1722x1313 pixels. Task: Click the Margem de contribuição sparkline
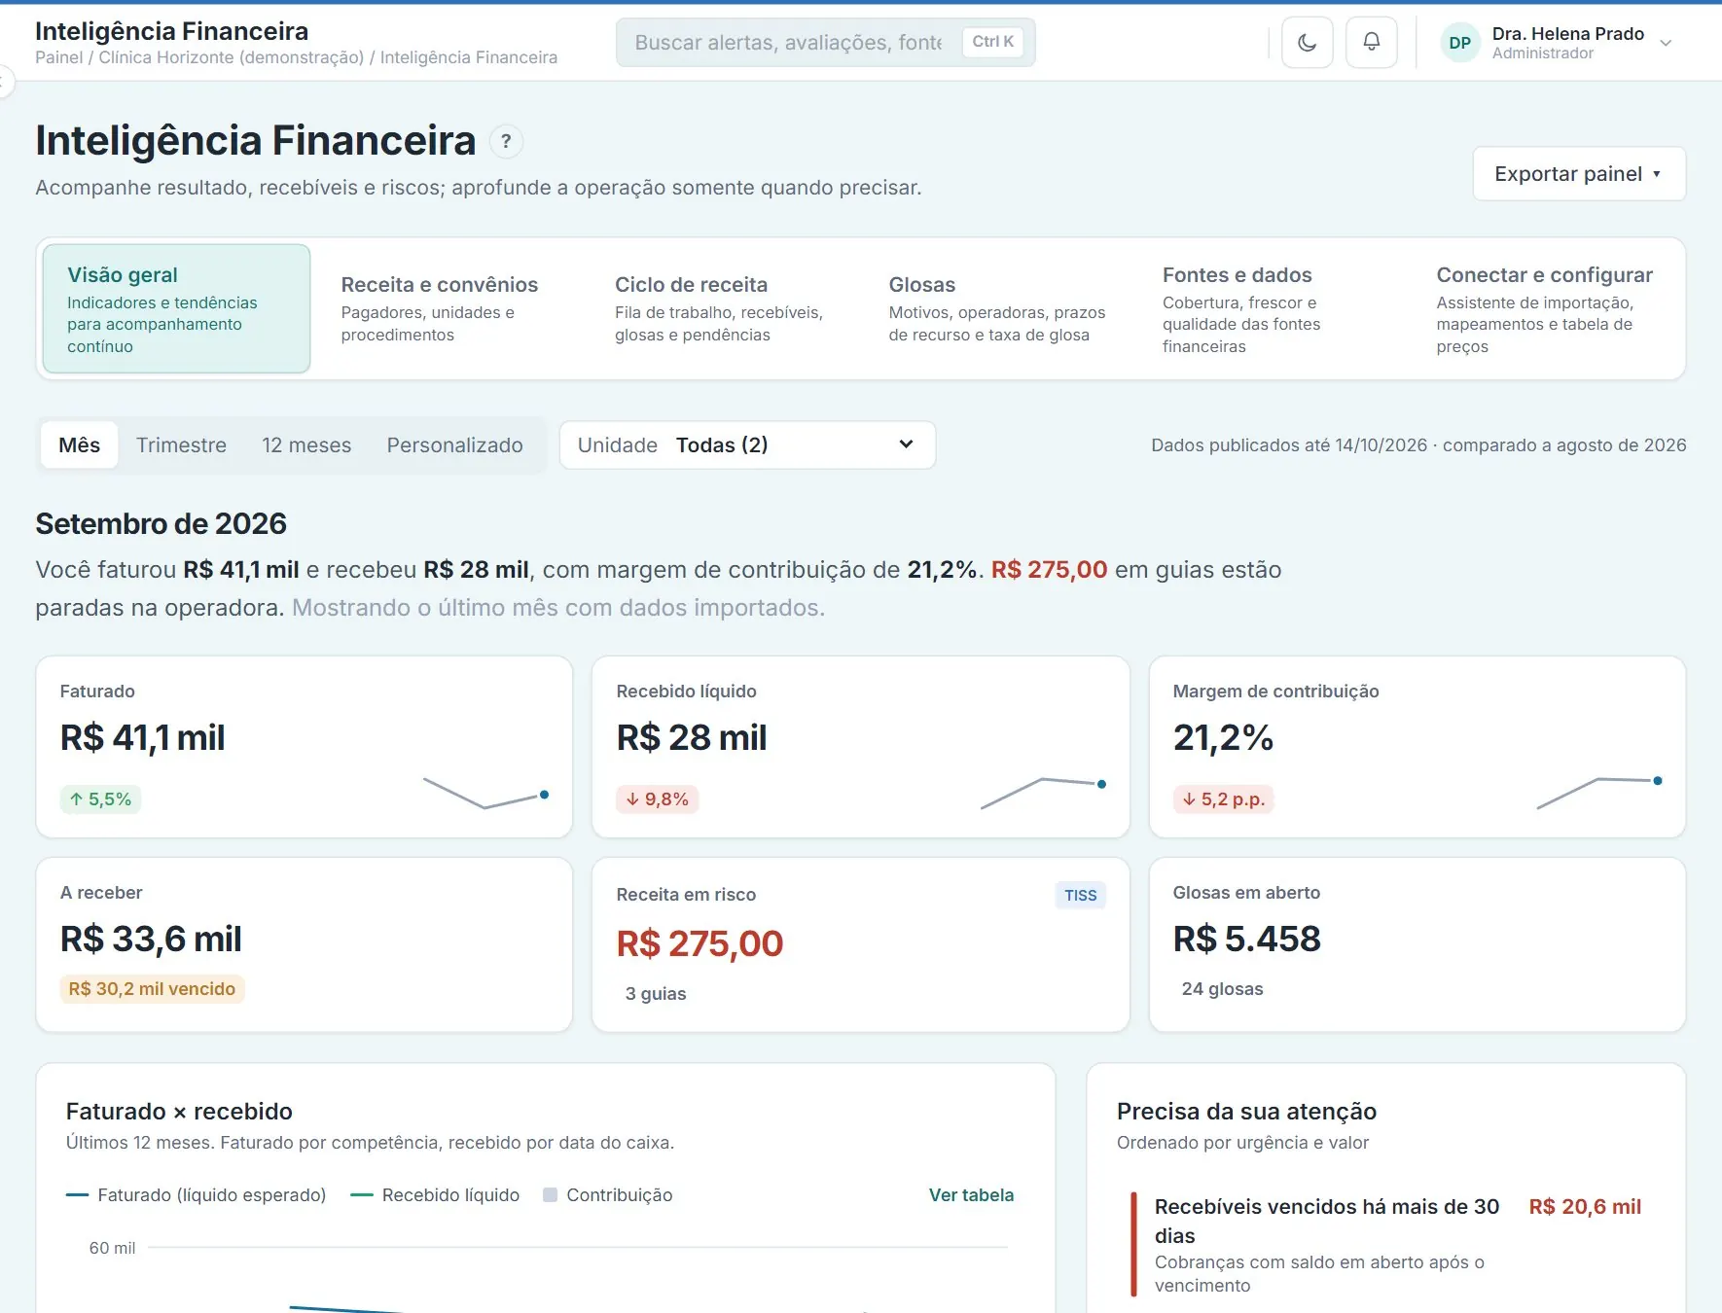pyautogui.click(x=1599, y=793)
